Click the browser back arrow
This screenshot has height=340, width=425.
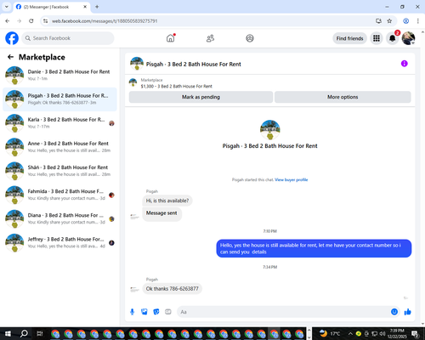8,21
